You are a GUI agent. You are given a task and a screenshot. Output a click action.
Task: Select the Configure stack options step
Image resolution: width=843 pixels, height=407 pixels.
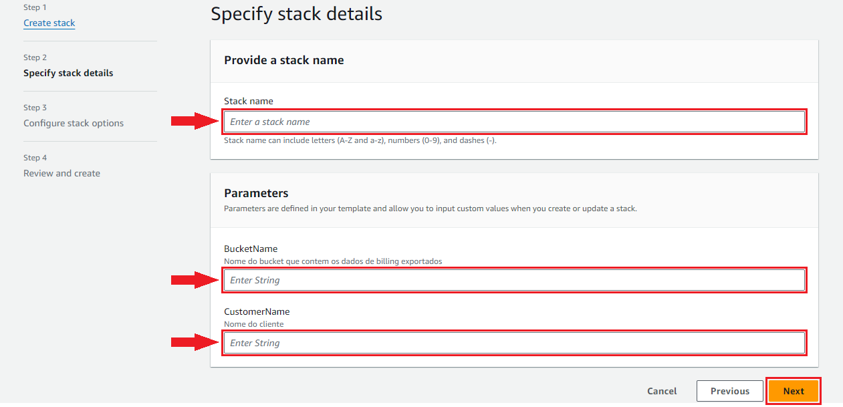point(74,123)
